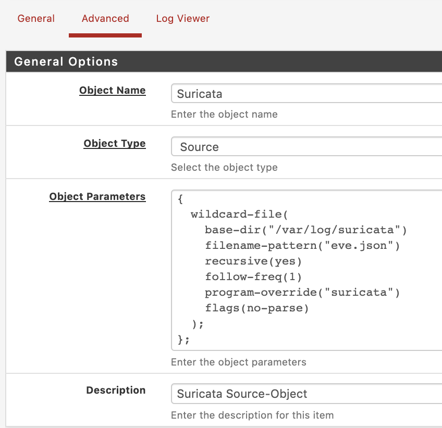Screen dimensions: 442x428
Task: Click the Object Parameters label link
Action: tap(97, 196)
